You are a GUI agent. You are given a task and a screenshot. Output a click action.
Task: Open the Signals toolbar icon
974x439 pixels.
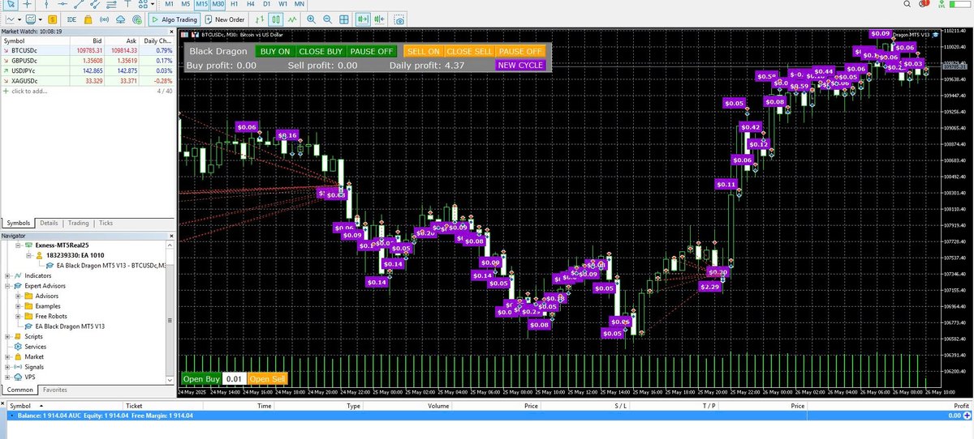[104, 19]
